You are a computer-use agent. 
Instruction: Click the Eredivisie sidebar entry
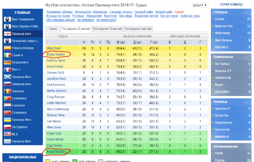[x=23, y=105]
